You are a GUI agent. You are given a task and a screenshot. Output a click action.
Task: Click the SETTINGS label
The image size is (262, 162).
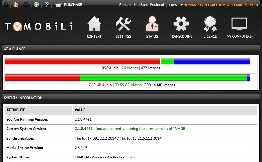[123, 36]
